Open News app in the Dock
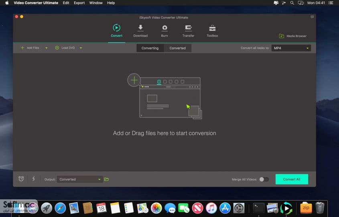Screen dimensions: 339x217 point(198,208)
